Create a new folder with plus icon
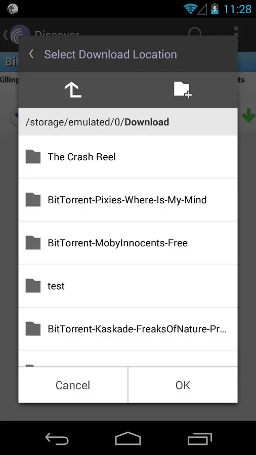This screenshot has width=256, height=455. click(x=183, y=89)
